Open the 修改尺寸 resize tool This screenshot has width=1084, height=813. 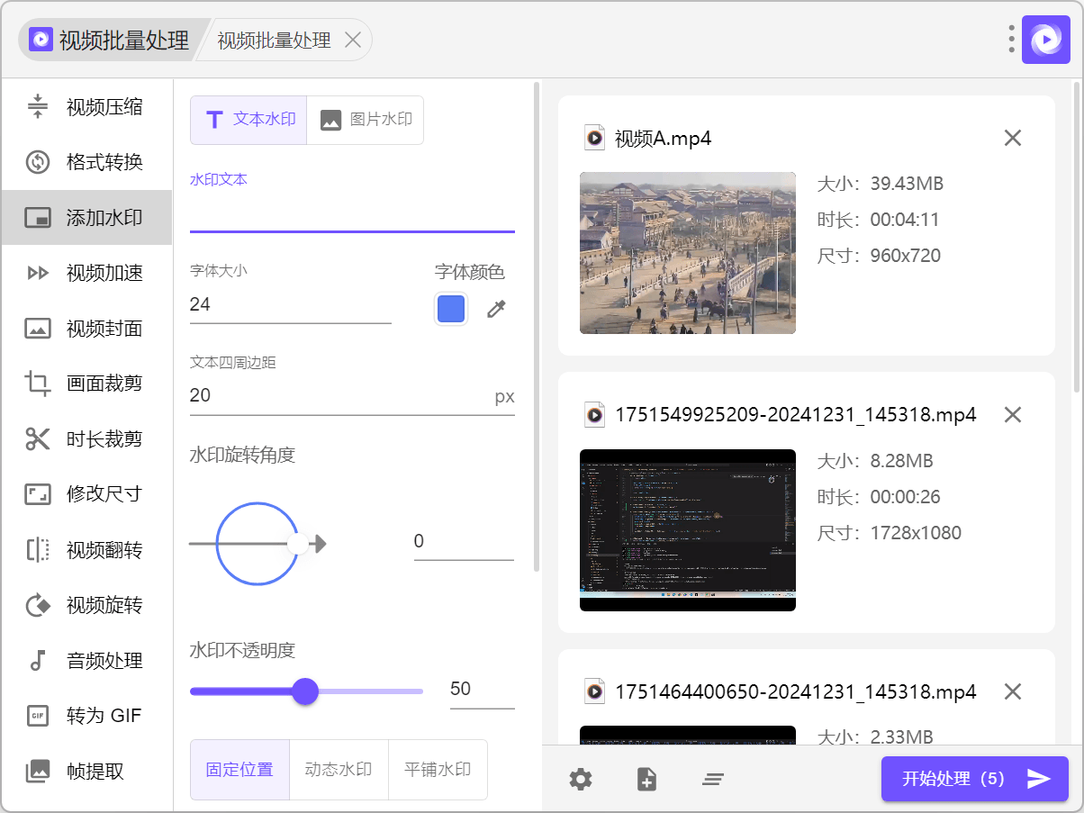point(86,494)
